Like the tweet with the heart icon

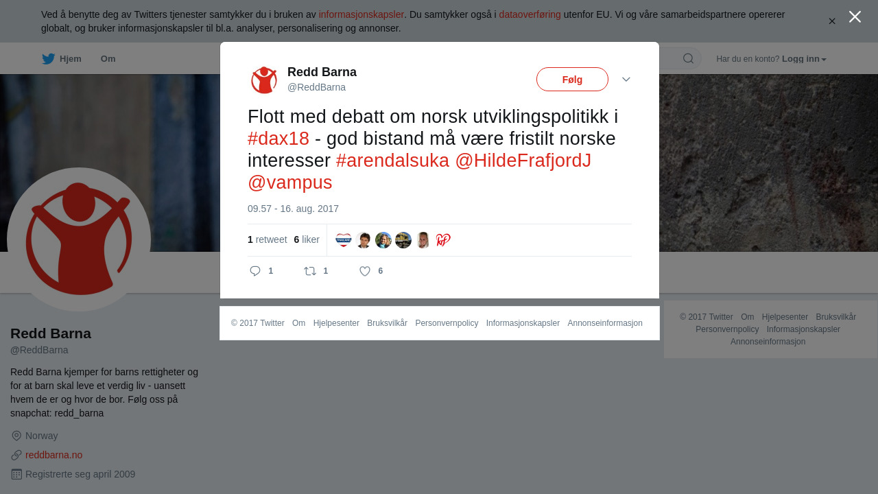tap(365, 271)
